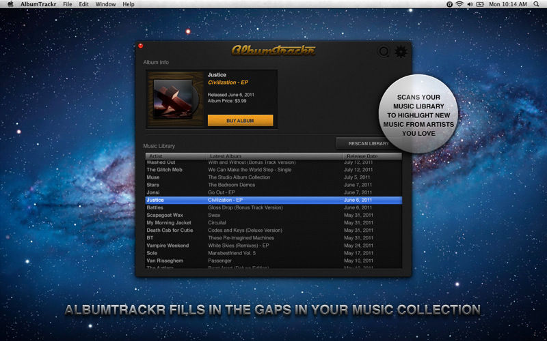
Task: Click the volume icon in menu bar
Action: pyautogui.click(x=470, y=4)
